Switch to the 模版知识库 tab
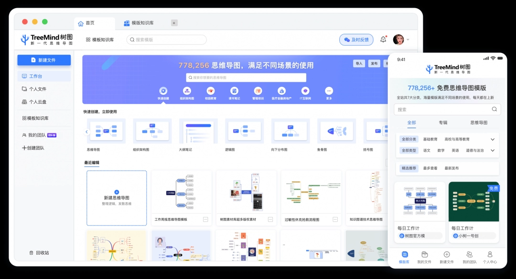Viewport: 516px width, 279px height. pos(139,22)
